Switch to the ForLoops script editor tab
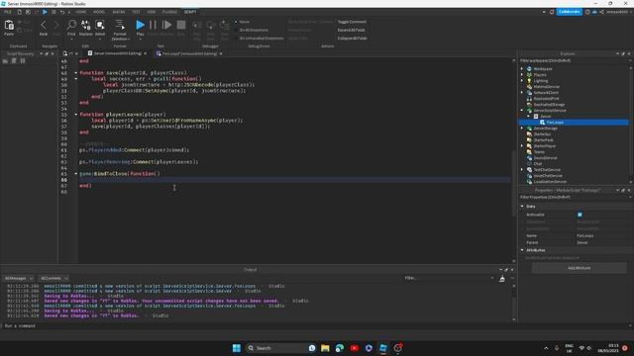This screenshot has width=634, height=356. [189, 53]
